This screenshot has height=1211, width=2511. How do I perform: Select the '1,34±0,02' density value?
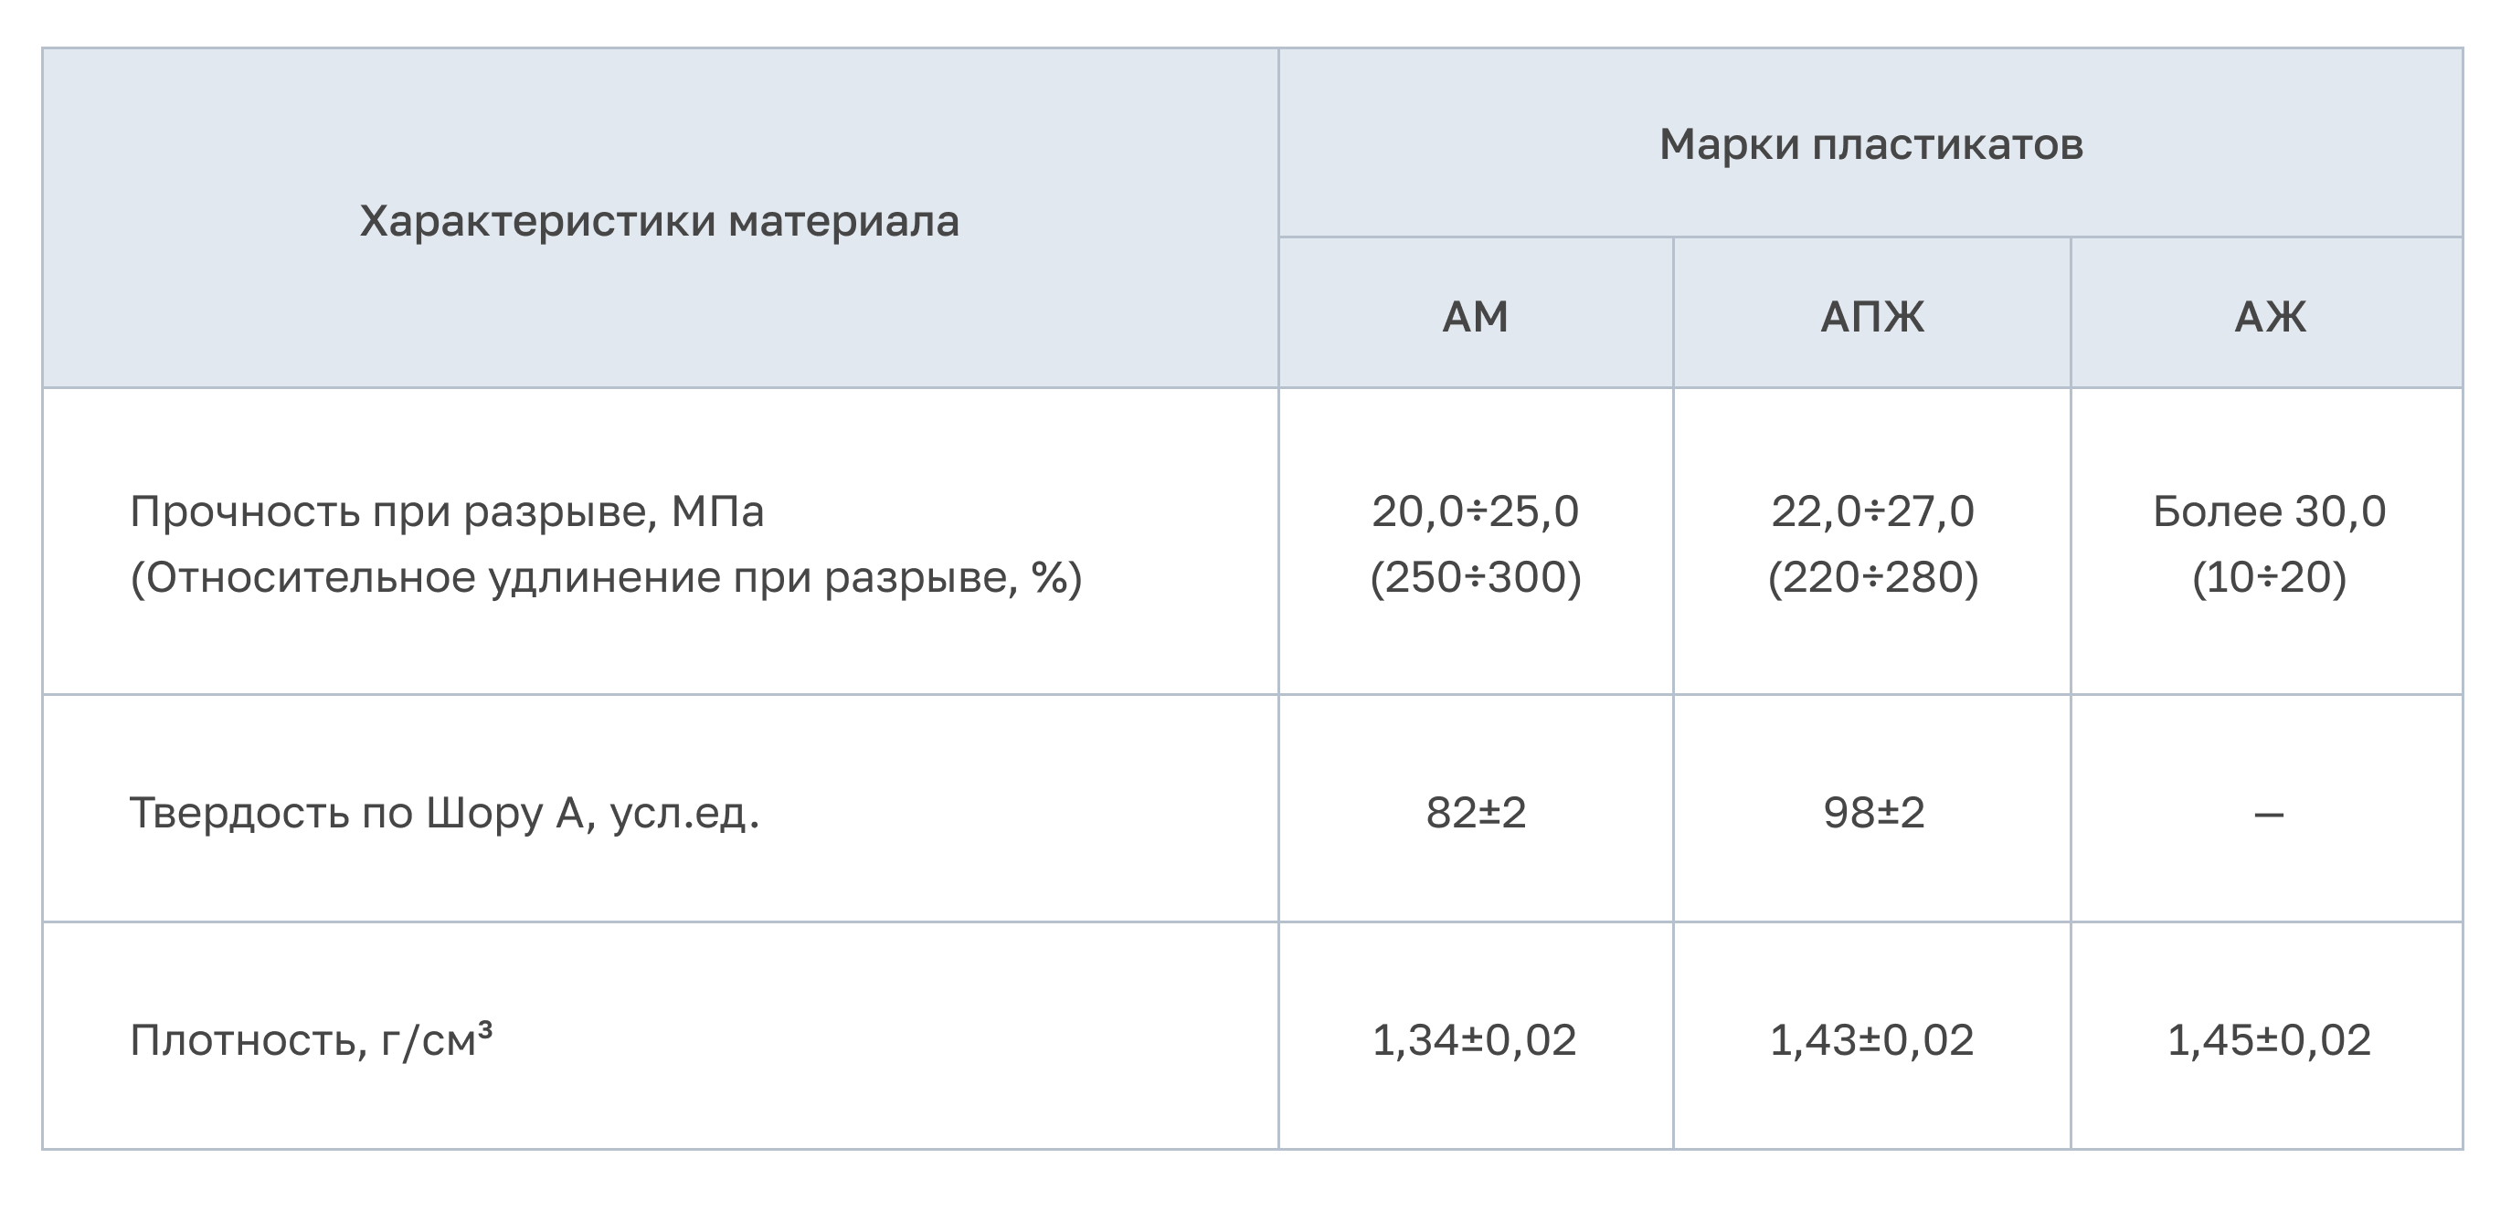pyautogui.click(x=1475, y=1040)
